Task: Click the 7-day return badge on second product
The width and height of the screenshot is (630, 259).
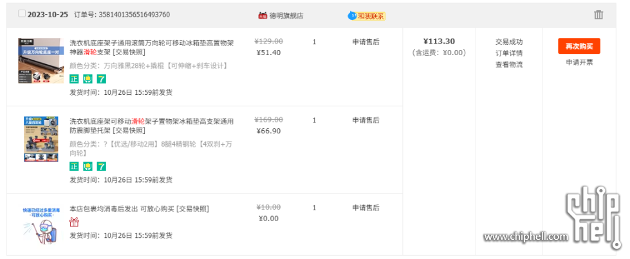Action: coord(101,167)
